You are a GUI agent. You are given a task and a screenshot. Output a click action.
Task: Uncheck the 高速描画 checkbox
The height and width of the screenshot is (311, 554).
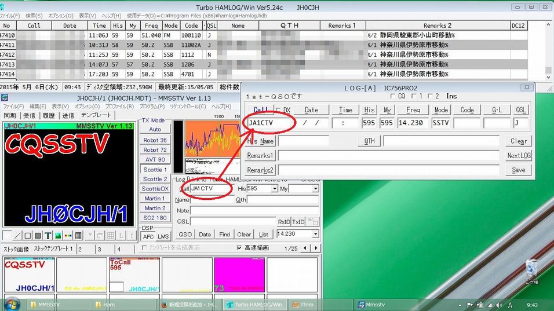point(239,248)
